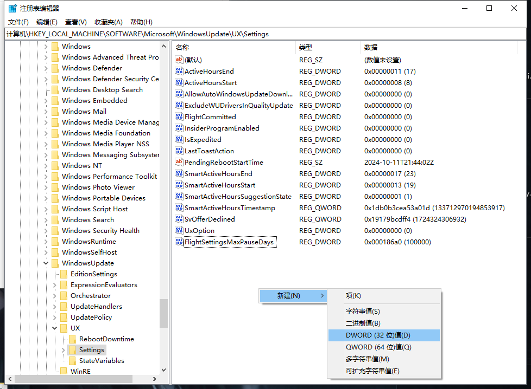This screenshot has width=531, height=389.
Task: Choose 字符串值(S) from the submenu
Action: [x=384, y=312]
